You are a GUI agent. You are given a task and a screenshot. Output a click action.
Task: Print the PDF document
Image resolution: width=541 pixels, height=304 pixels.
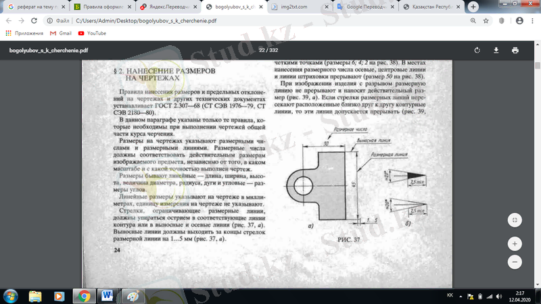(x=515, y=50)
